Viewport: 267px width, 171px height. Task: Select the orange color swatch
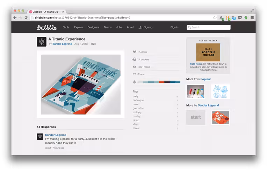coord(161,82)
